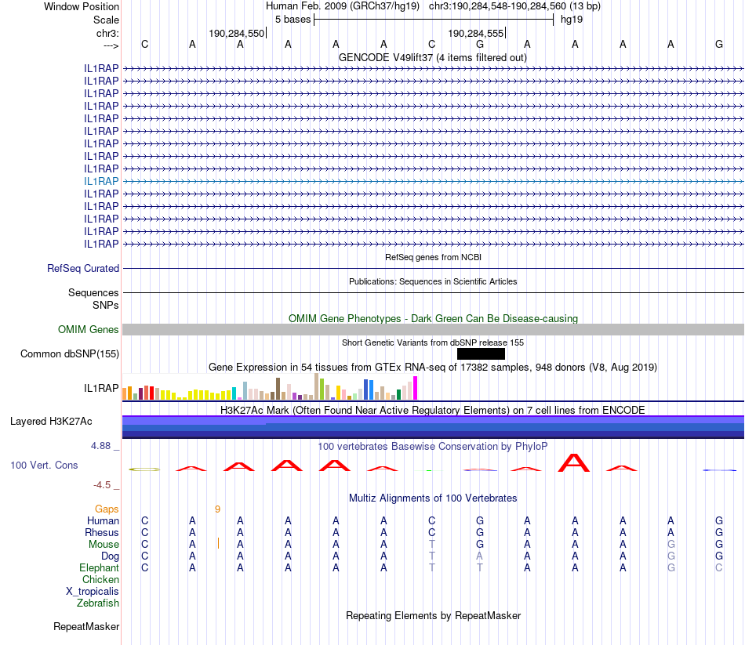Screen dimensions: 745x645
Task: Click the 5 bases scale bar text
Action: pyautogui.click(x=293, y=20)
